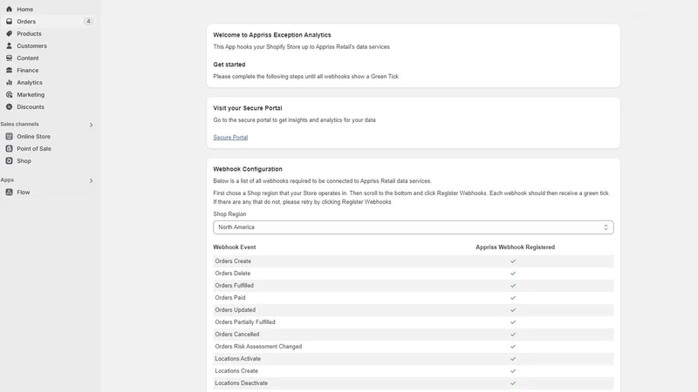Open the Analytics section
Screen dimensions: 698x392
point(30,82)
